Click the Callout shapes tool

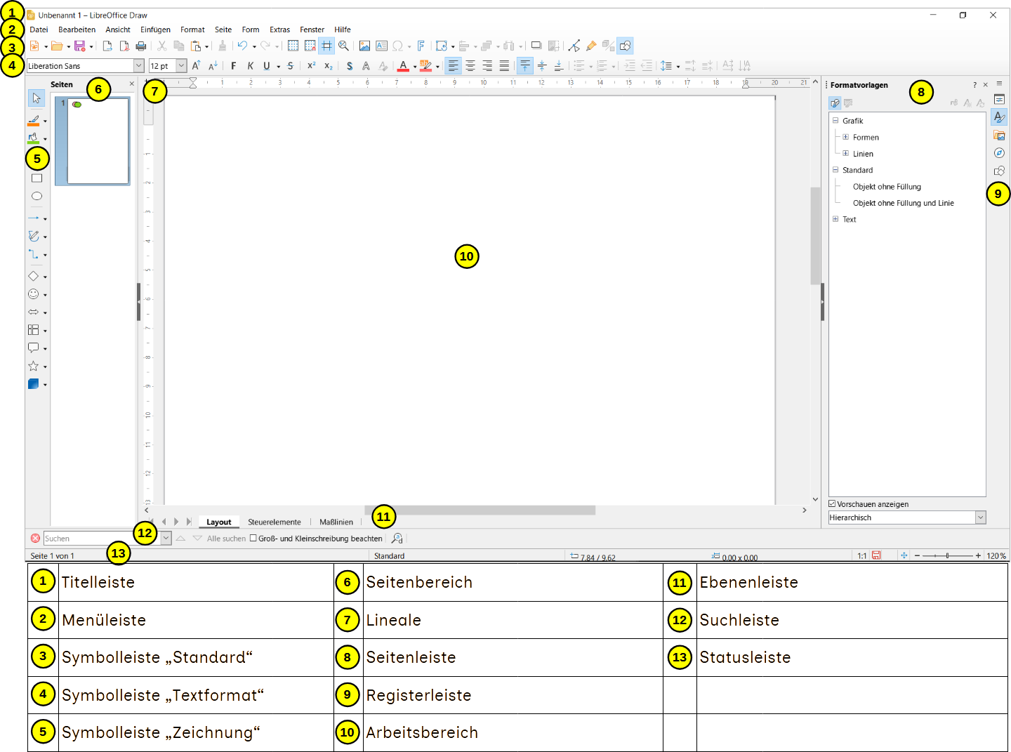(x=34, y=348)
